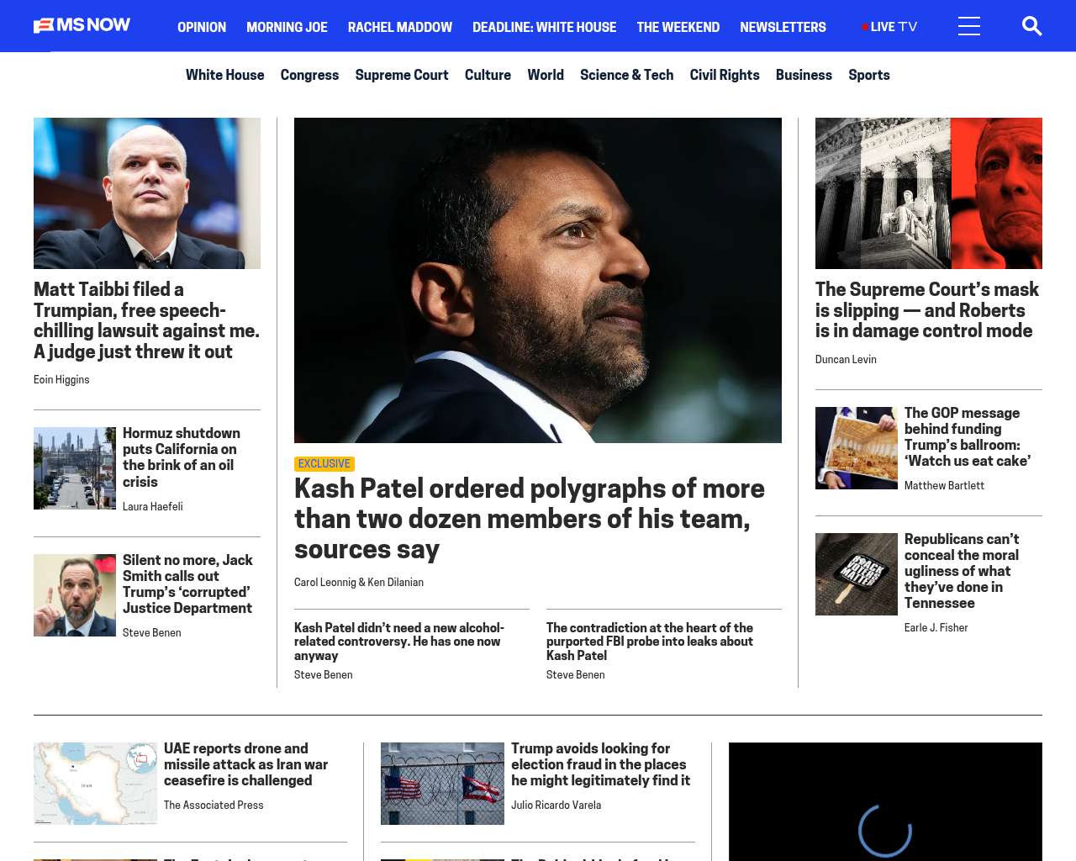Click the Kash Patel main photo

[x=538, y=280]
